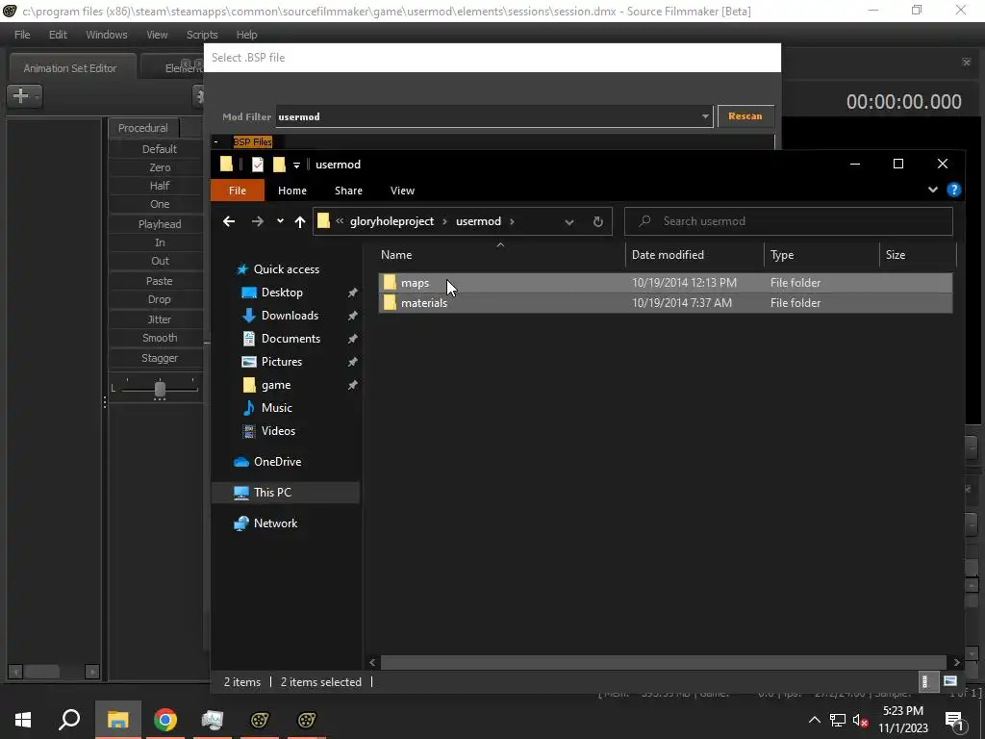Image resolution: width=985 pixels, height=739 pixels.
Task: Open the File menu in Source Filmmaker
Action: (22, 35)
